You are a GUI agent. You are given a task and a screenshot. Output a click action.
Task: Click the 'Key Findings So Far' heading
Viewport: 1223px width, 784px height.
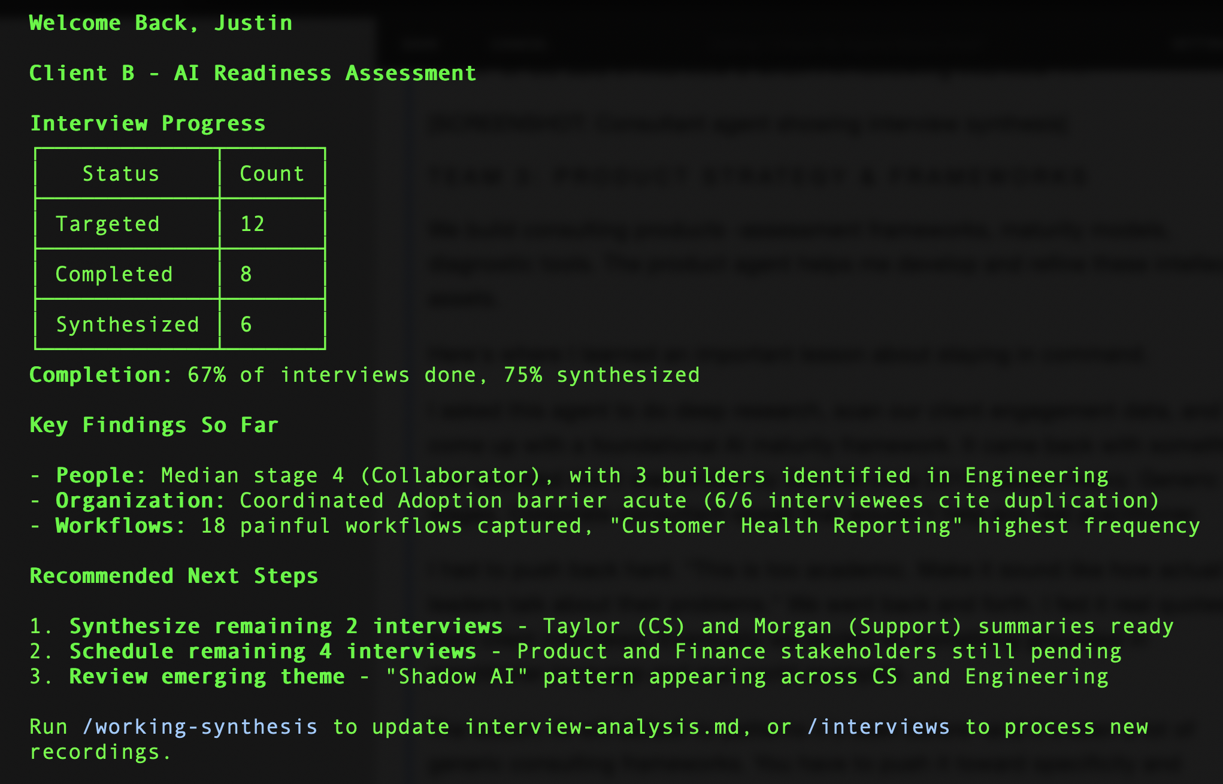tap(155, 425)
